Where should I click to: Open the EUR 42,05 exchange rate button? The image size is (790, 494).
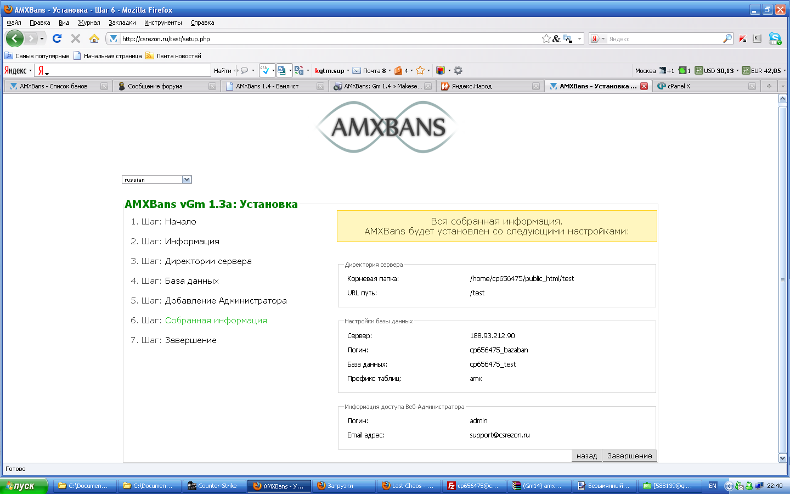(761, 70)
